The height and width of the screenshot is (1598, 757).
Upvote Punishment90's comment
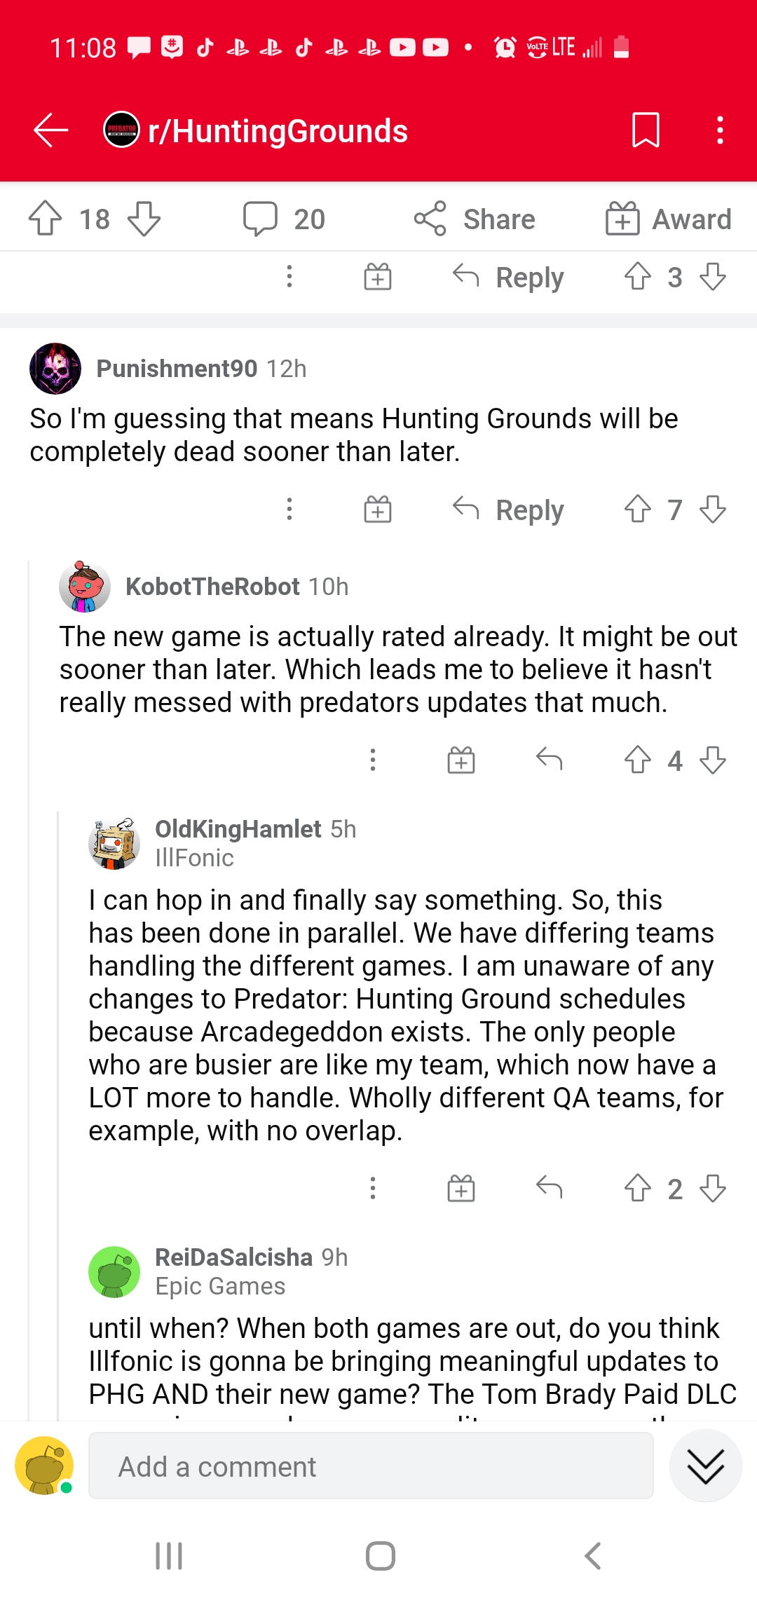point(638,510)
